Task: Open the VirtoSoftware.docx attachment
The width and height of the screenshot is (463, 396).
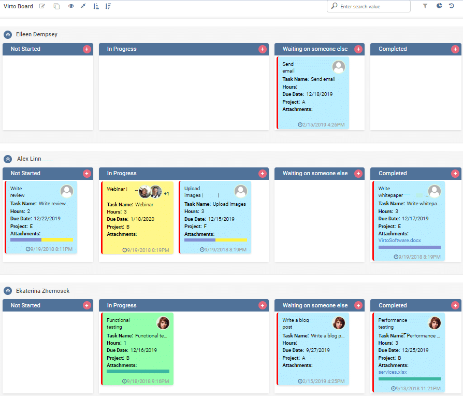Action: pos(399,241)
